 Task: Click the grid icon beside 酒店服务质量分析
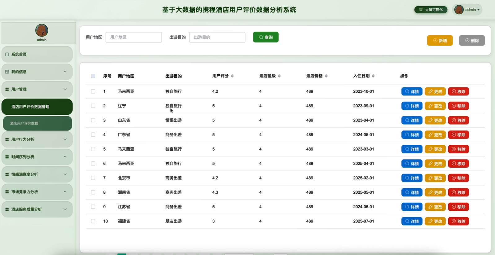7,209
